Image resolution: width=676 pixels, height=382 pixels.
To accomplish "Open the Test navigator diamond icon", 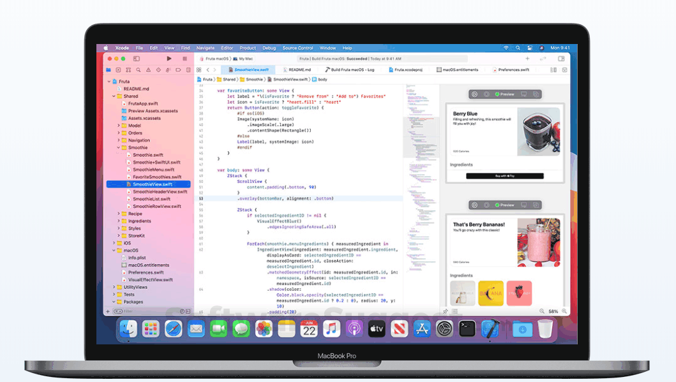I will click(x=158, y=70).
